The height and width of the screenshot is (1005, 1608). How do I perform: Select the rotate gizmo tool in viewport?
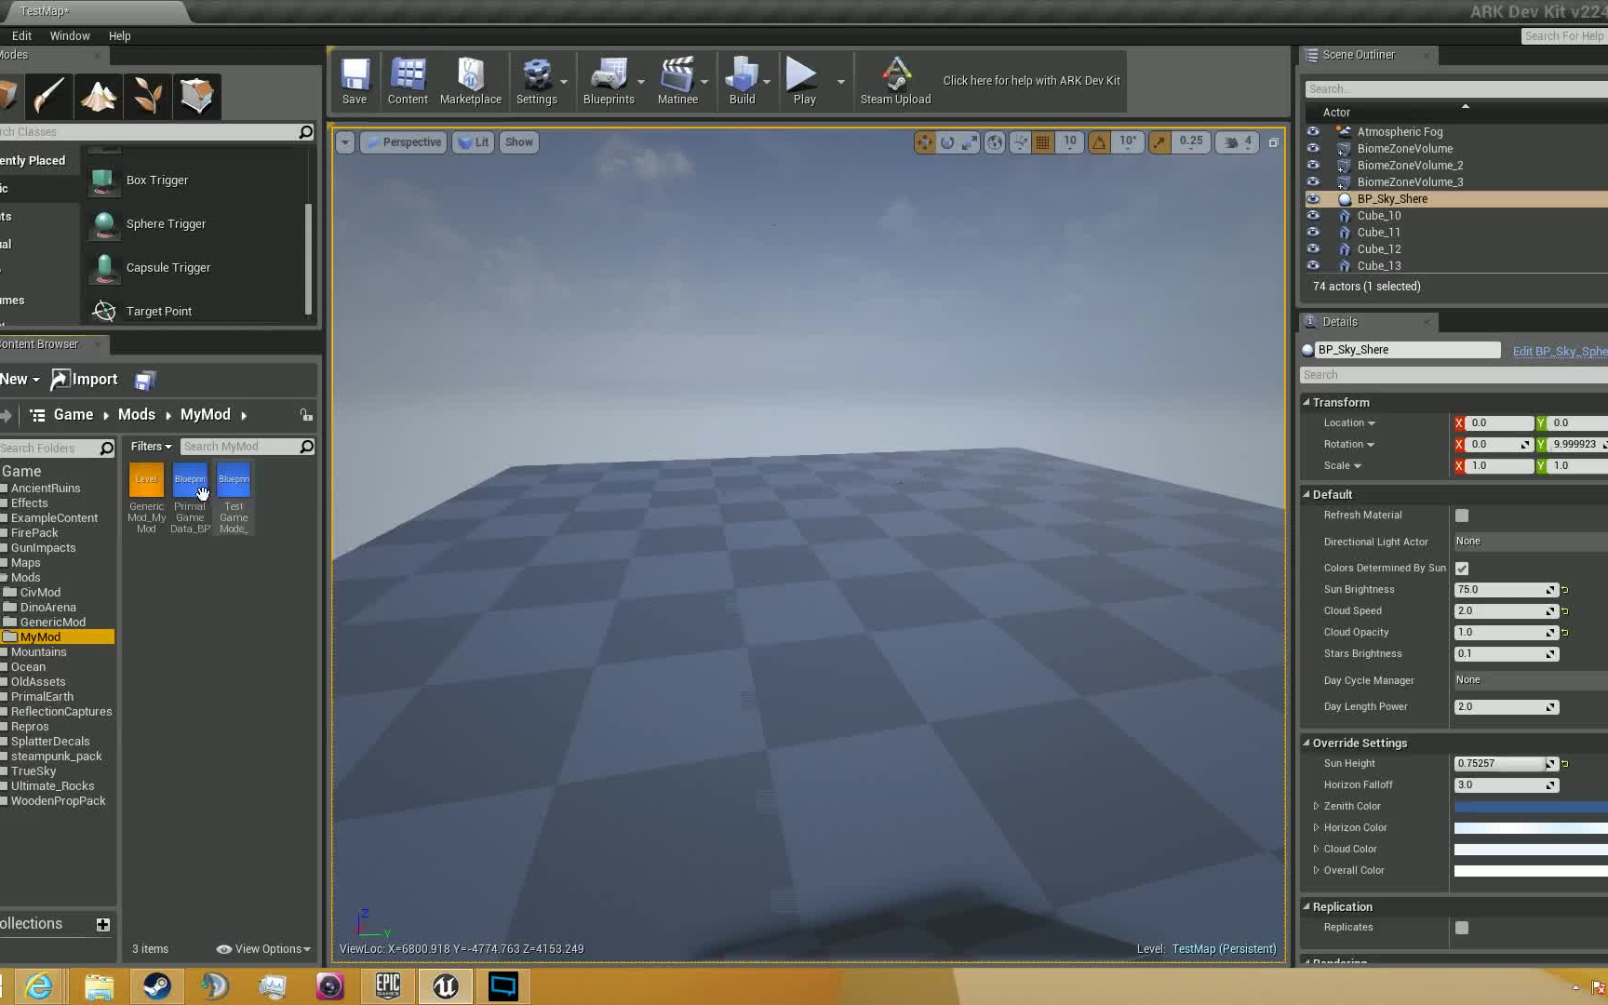pos(947,142)
